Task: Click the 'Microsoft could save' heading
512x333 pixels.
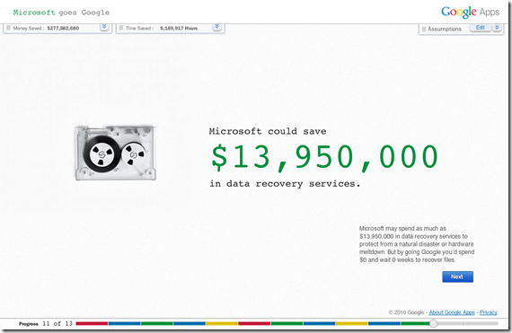Action: pyautogui.click(x=268, y=131)
